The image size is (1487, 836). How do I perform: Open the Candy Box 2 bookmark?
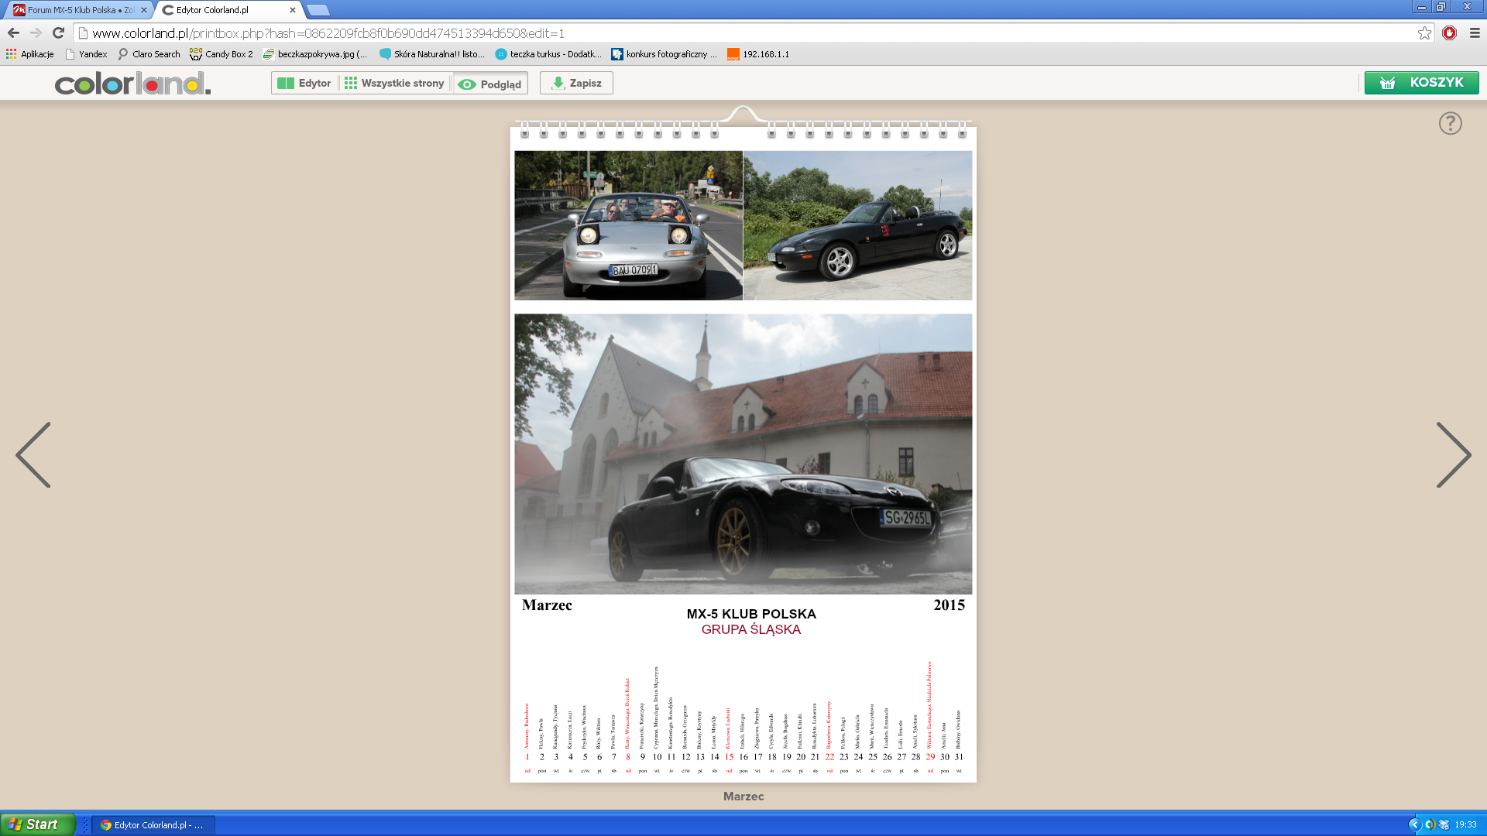point(222,54)
